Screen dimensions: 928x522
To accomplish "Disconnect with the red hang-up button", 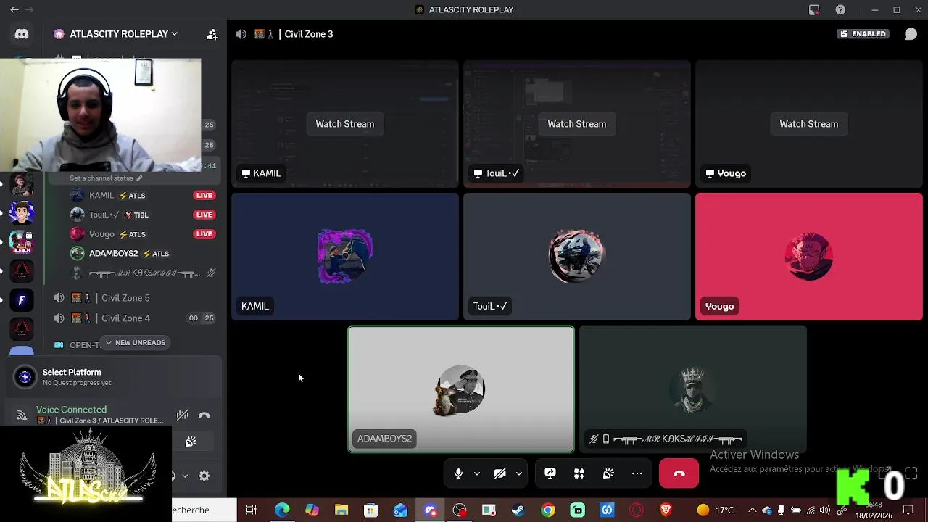I will tap(679, 473).
